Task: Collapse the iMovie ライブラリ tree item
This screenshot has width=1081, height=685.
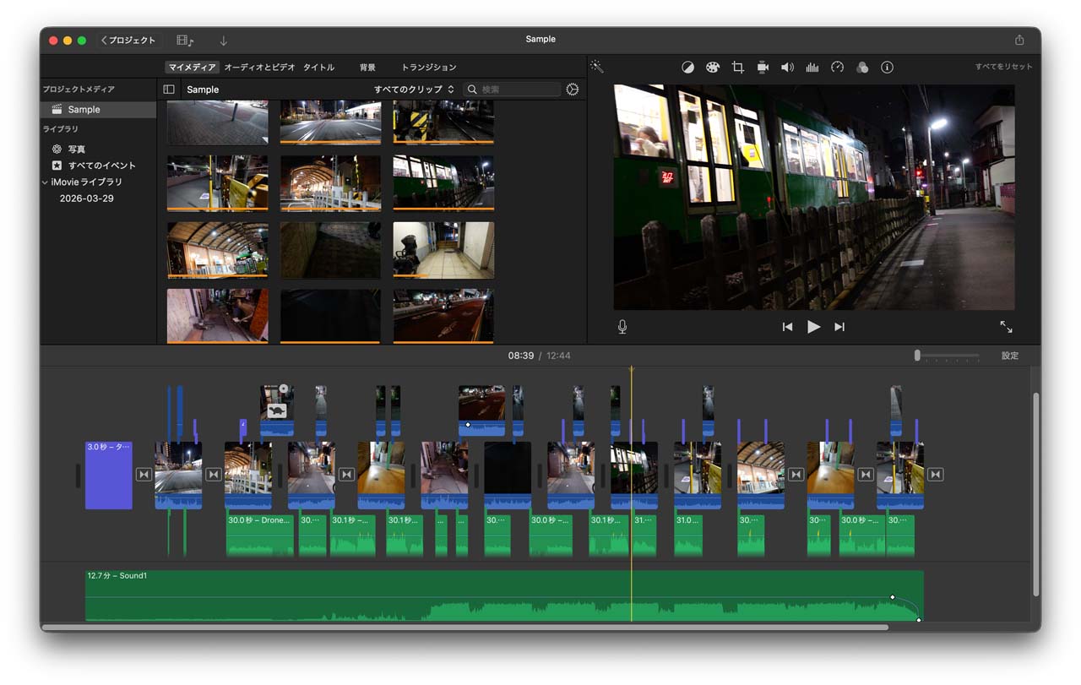Action: [46, 182]
